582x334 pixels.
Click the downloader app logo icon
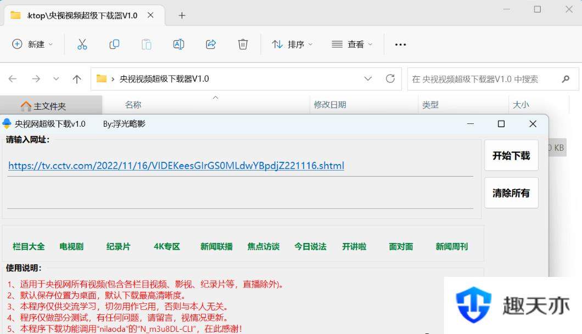point(7,123)
